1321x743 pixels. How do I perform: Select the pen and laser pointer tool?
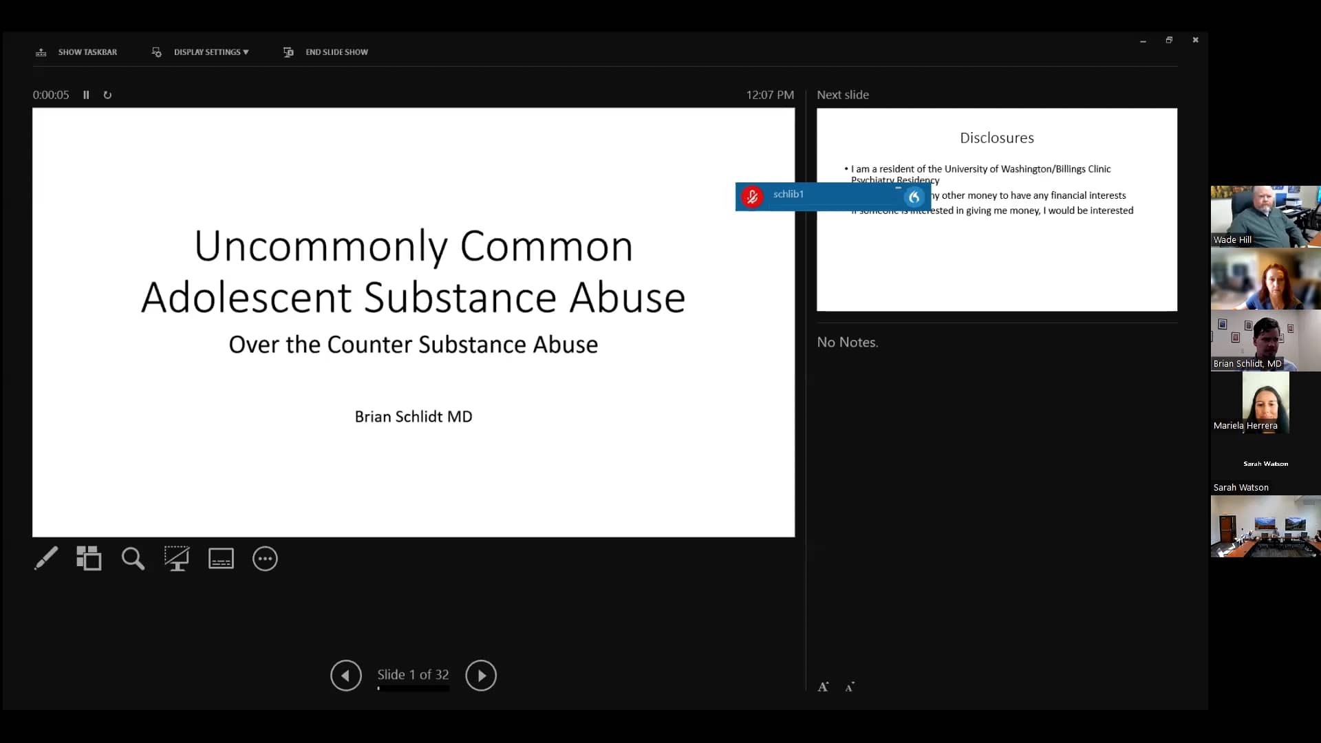pos(45,559)
